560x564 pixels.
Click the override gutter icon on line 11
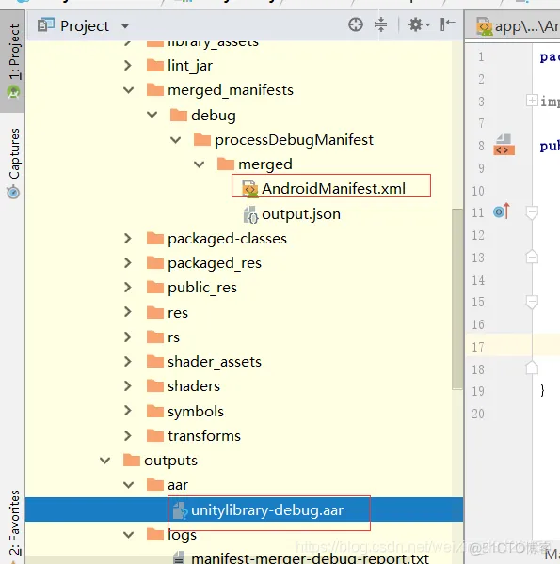click(502, 211)
